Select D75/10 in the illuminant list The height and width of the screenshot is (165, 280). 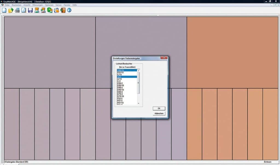pyautogui.click(x=127, y=96)
